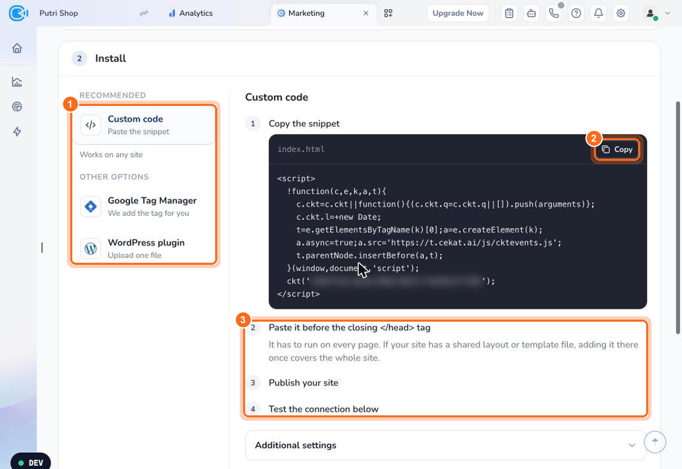Click the sidebar collapse handle

click(42, 248)
